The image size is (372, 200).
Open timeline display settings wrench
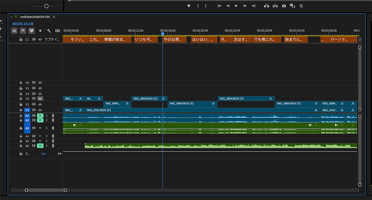point(49,30)
